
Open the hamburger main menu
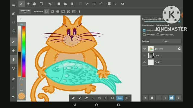tap(13, 5)
